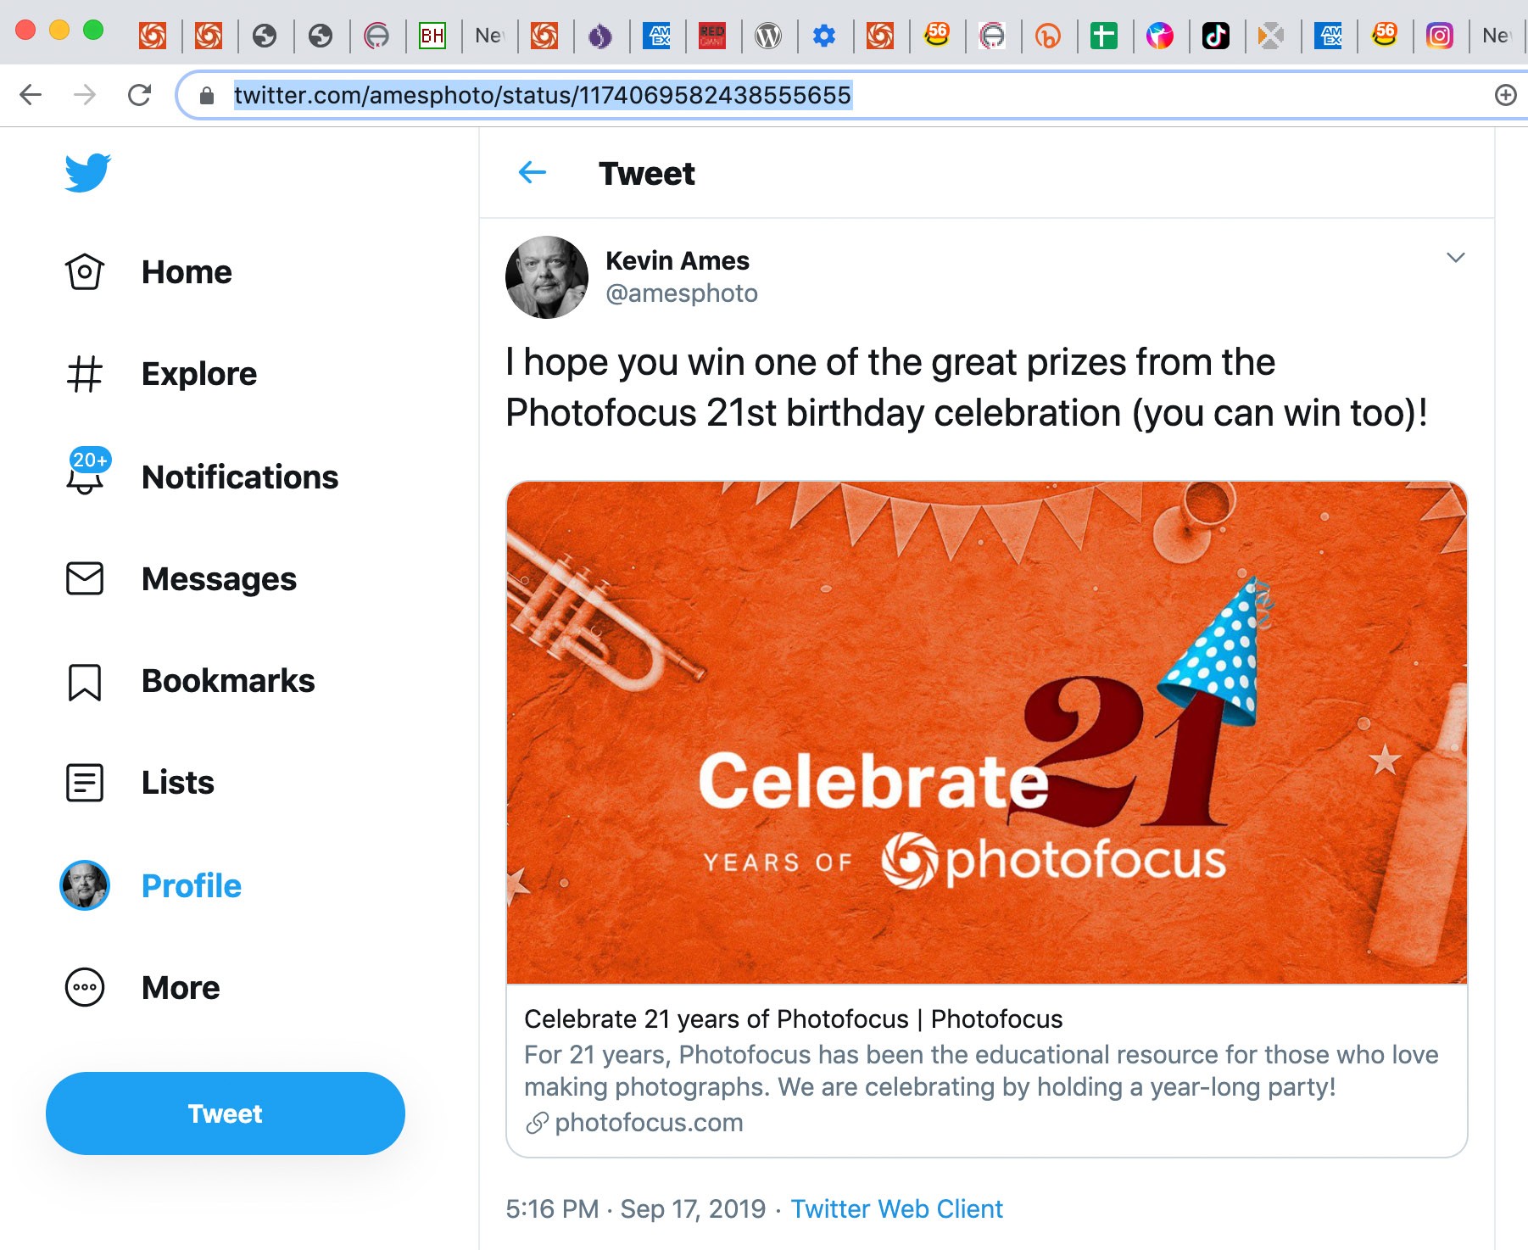Click the twitter.com address bar URL
The width and height of the screenshot is (1528, 1250).
coord(542,95)
